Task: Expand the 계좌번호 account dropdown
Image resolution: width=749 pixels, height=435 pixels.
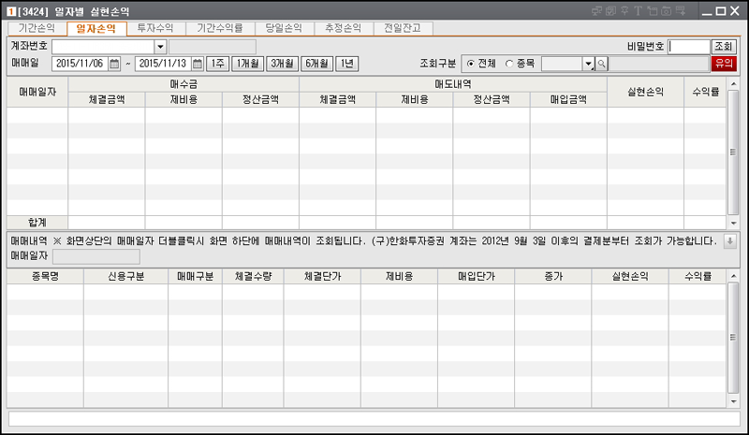Action: 160,46
